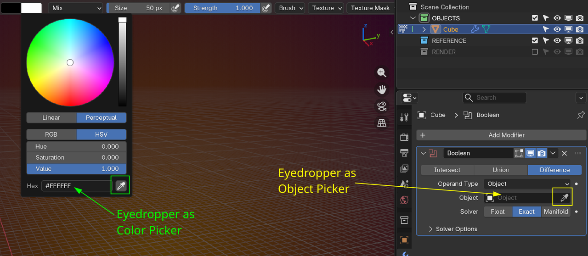Click the green mesh data icon on the Cube row
The image size is (588, 256).
(x=486, y=29)
